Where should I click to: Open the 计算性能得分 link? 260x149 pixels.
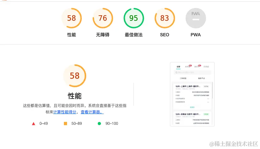pos(65,112)
